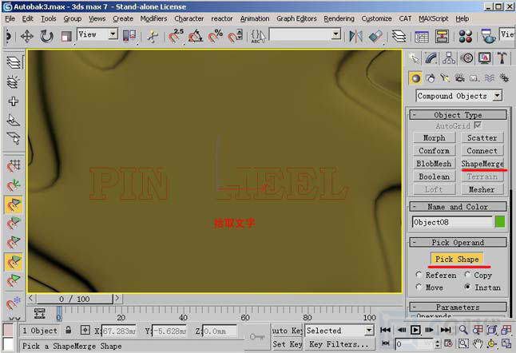
Task: Switch to the Utilities panel tab
Action: [502, 58]
